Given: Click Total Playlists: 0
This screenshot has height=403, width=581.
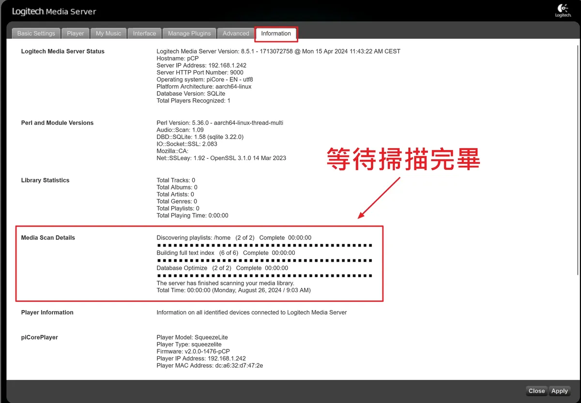Looking at the screenshot, I should click(x=178, y=209).
